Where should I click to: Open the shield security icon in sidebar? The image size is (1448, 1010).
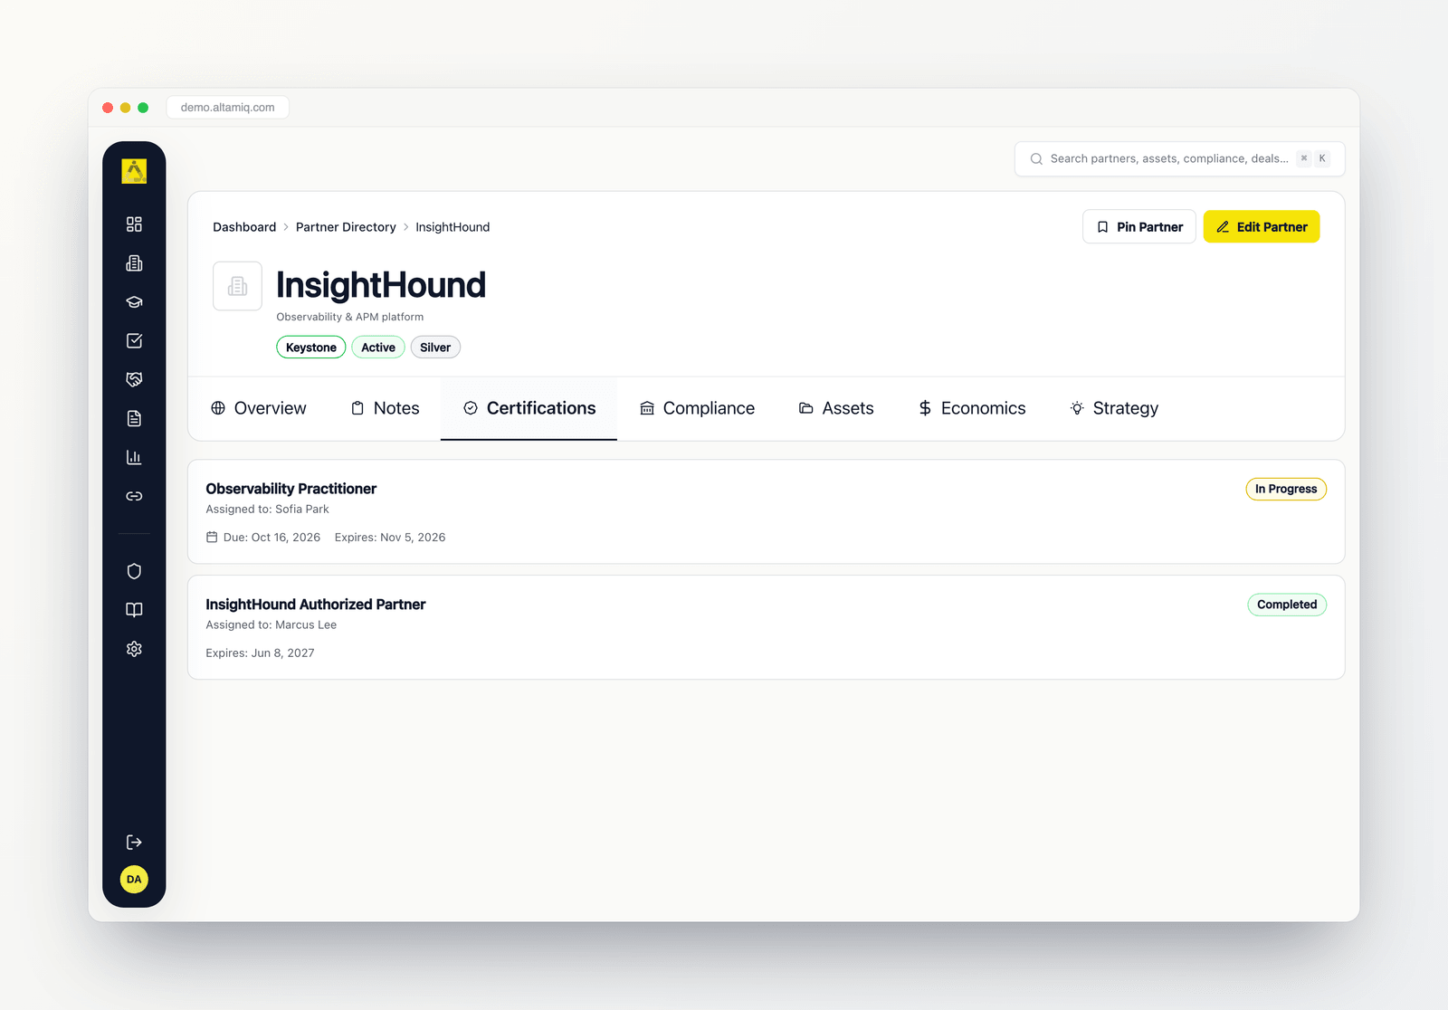134,571
